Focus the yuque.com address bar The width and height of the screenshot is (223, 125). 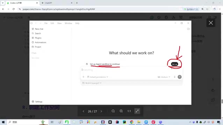coord(100,9)
